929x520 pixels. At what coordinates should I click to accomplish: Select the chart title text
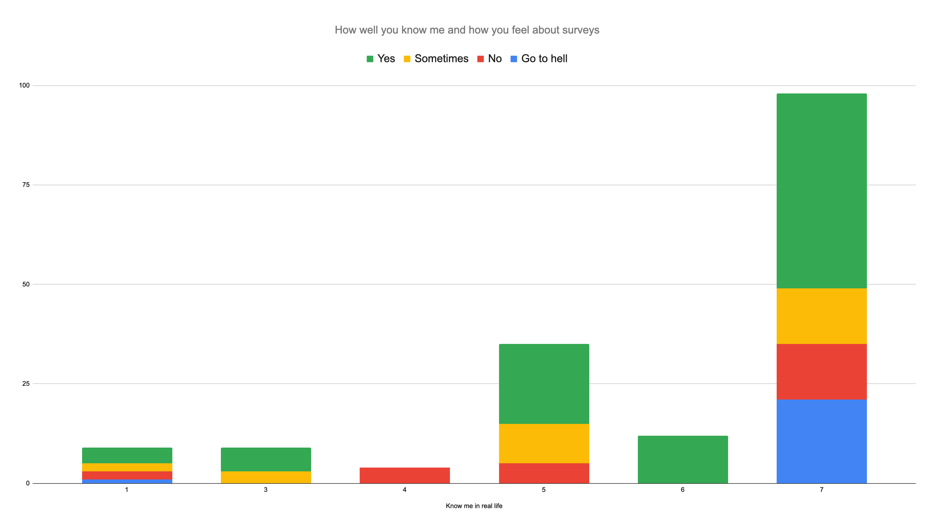[467, 30]
